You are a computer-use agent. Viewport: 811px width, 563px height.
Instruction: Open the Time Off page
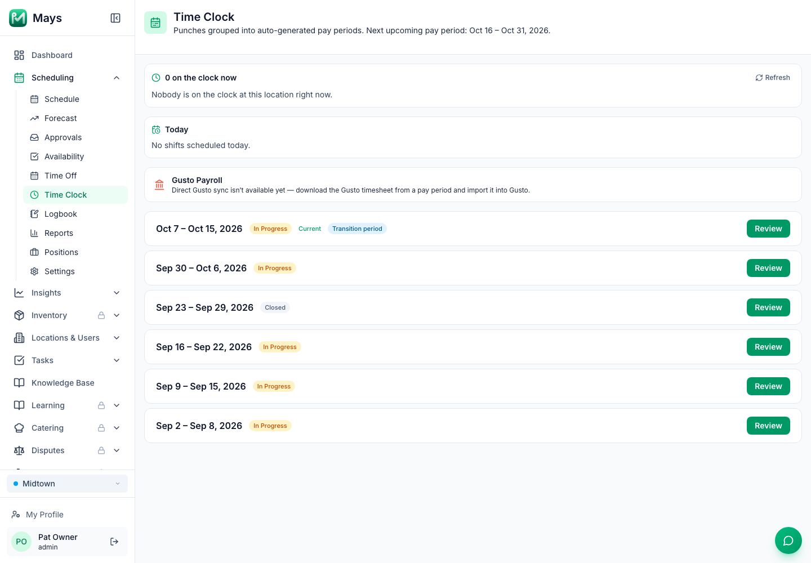click(75, 176)
